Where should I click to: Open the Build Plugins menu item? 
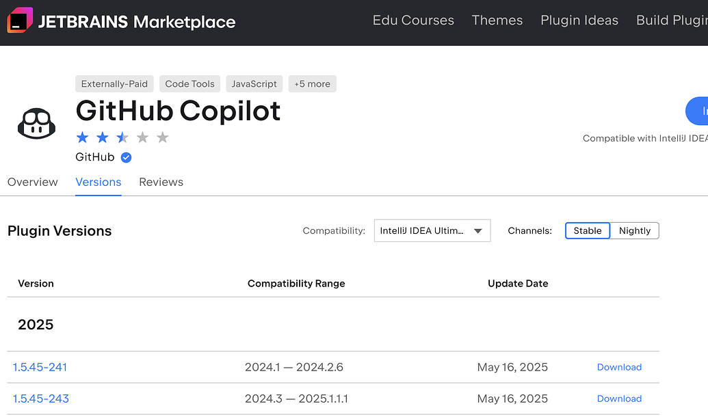pos(672,21)
